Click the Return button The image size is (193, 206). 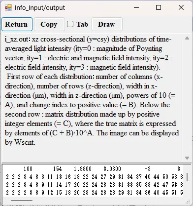pos(17,24)
